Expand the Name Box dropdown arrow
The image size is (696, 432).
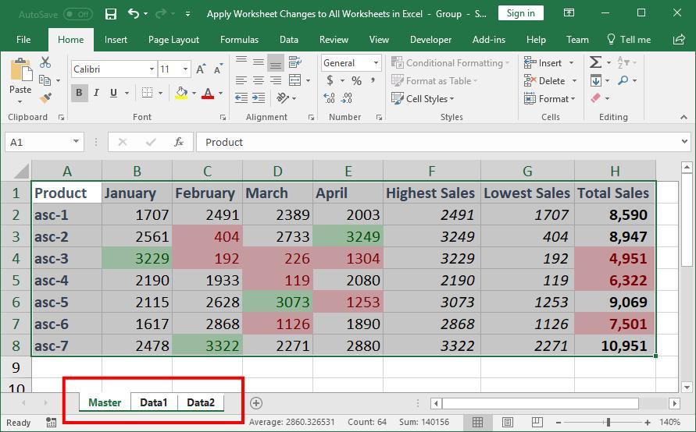76,142
